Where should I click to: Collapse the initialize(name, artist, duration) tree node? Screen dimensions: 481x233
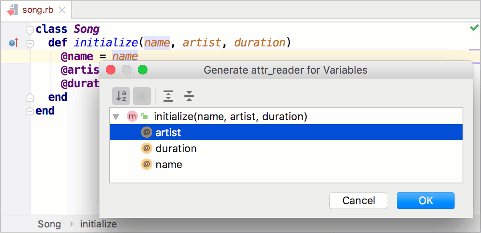coord(116,116)
